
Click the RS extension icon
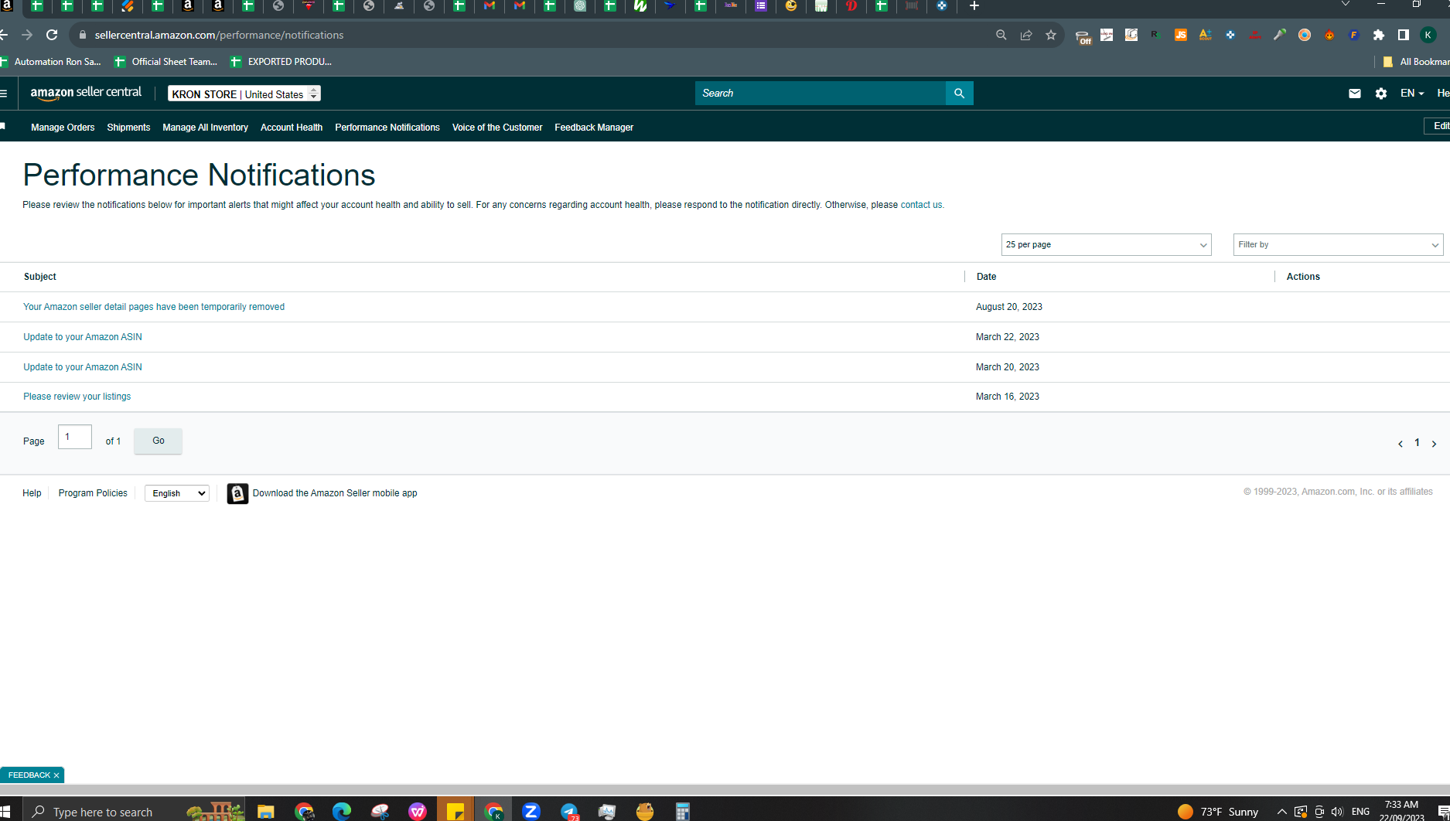1156,35
